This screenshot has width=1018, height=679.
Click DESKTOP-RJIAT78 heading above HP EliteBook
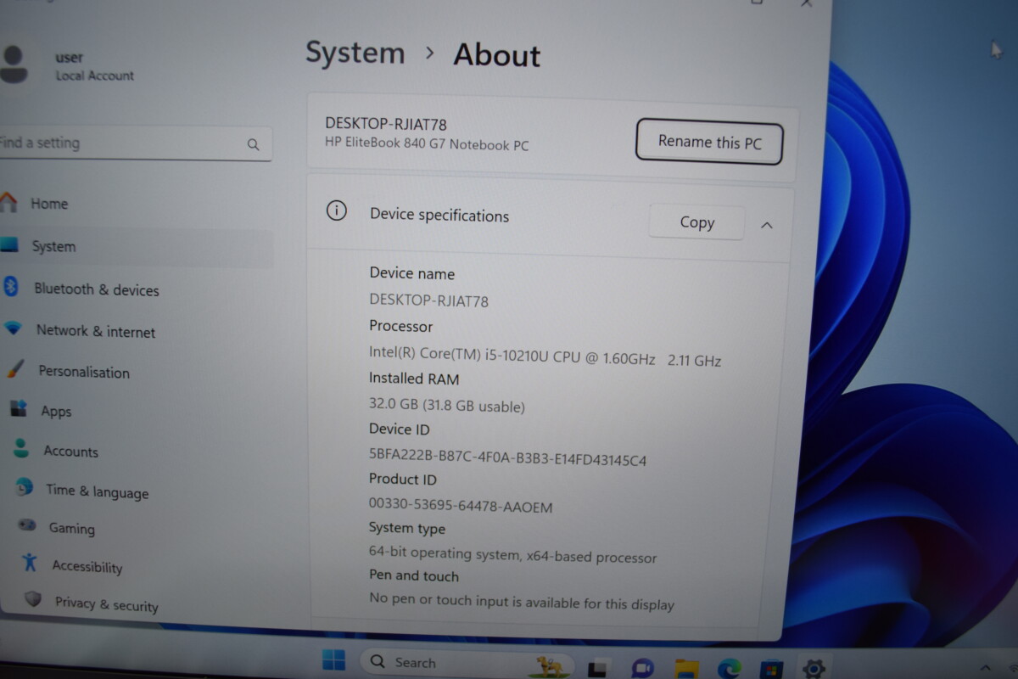coord(386,124)
